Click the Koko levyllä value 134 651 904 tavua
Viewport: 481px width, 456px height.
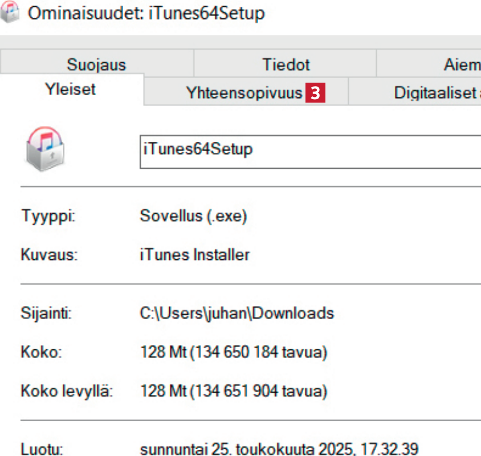234,392
